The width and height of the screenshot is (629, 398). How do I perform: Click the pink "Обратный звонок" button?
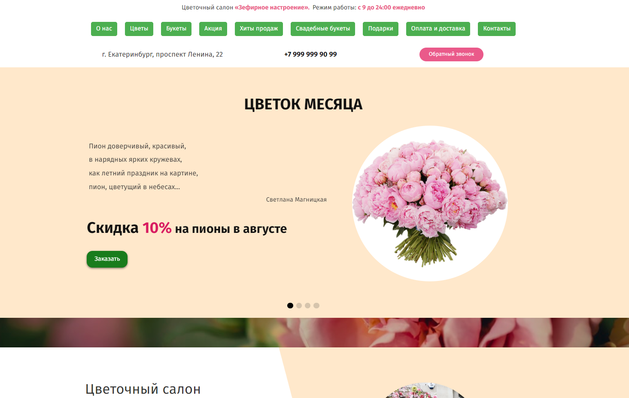point(451,54)
